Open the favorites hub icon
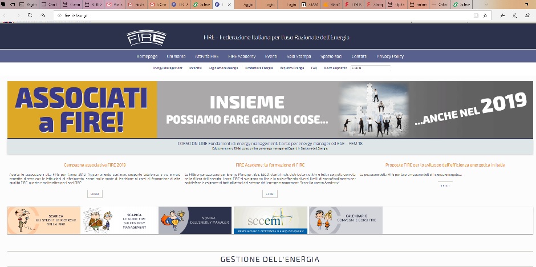Image resolution: width=536 pixels, height=267 pixels. (502, 15)
